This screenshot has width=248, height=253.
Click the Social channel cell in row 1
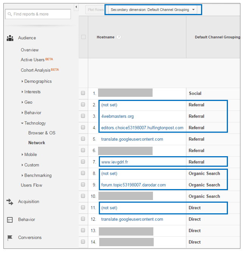pyautogui.click(x=195, y=93)
